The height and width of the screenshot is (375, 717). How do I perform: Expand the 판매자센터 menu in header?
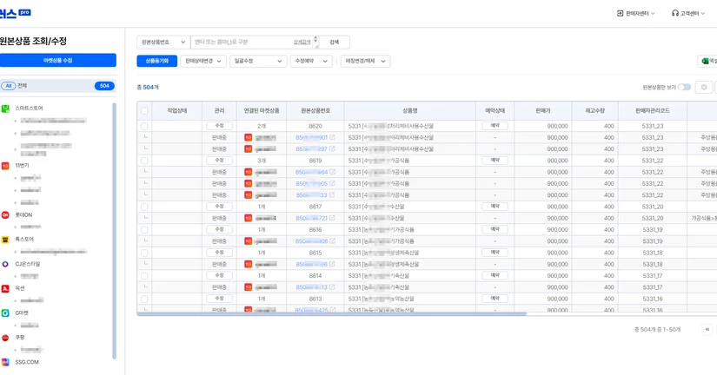point(636,13)
